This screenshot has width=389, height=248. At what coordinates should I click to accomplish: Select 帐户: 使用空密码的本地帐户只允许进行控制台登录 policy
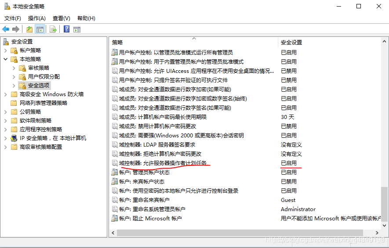click(x=178, y=191)
